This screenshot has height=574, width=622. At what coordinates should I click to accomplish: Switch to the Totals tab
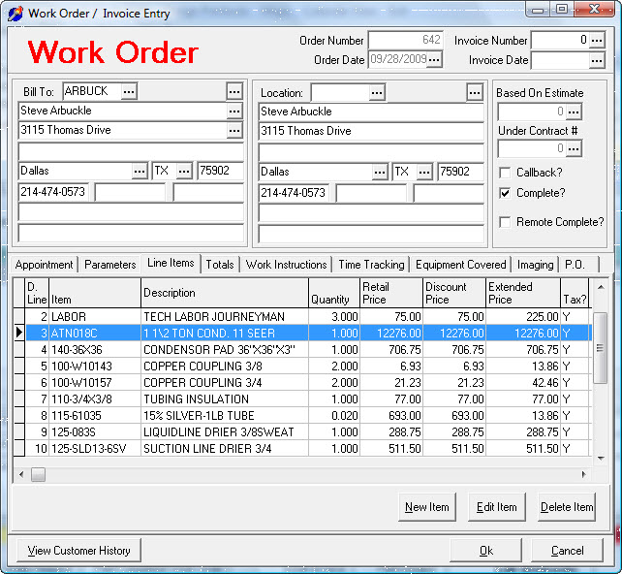(x=220, y=265)
